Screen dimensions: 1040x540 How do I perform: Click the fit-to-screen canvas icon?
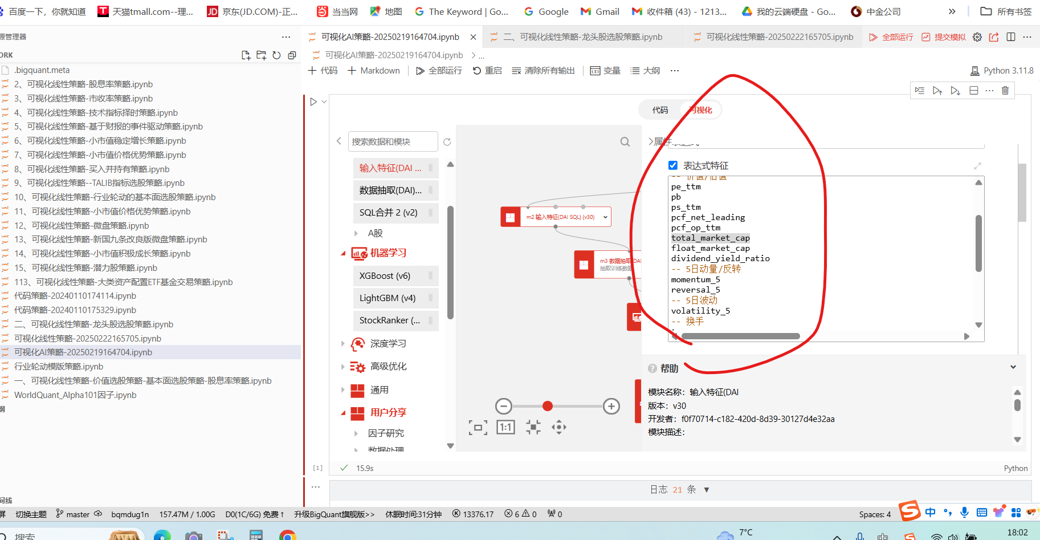pyautogui.click(x=478, y=427)
